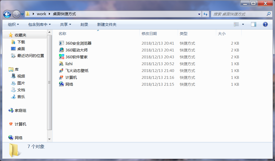Go back with the Back arrow button
This screenshot has width=275, height=161.
[7, 14]
